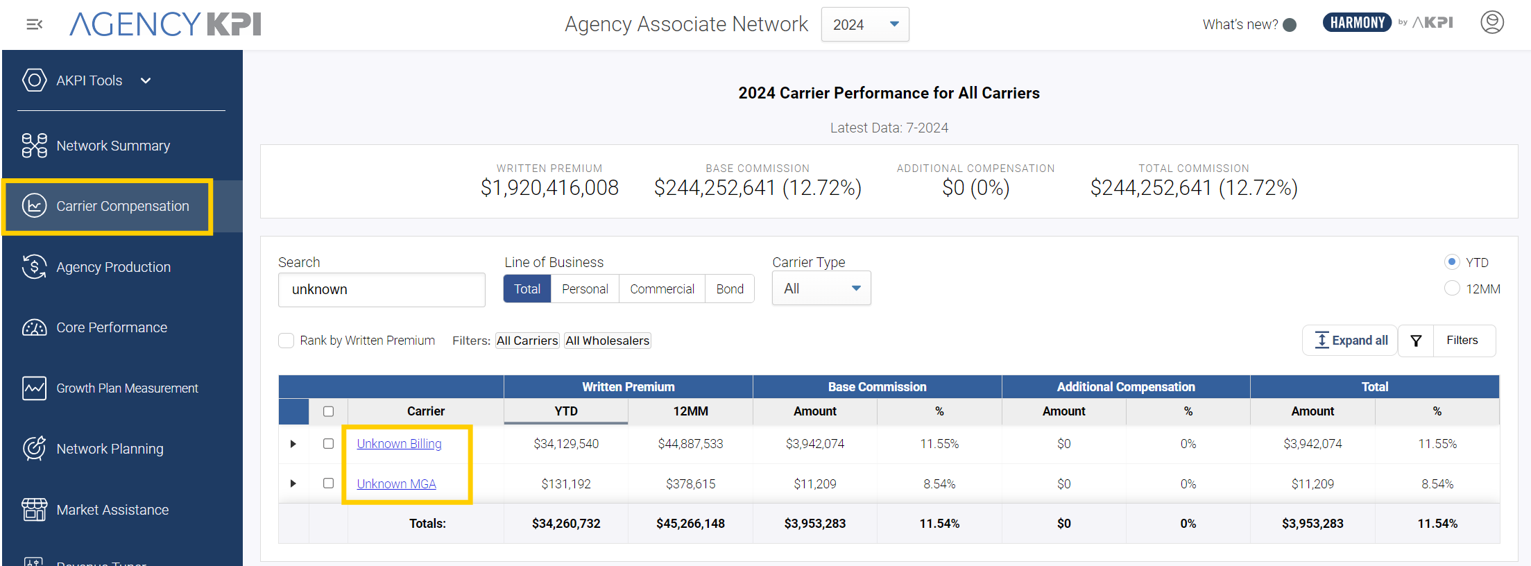
Task: Click the Search input field
Action: pos(382,289)
